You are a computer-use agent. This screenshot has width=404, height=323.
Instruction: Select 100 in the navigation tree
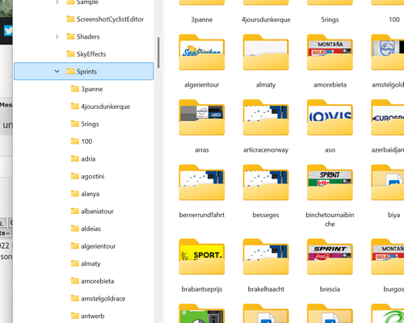click(86, 141)
